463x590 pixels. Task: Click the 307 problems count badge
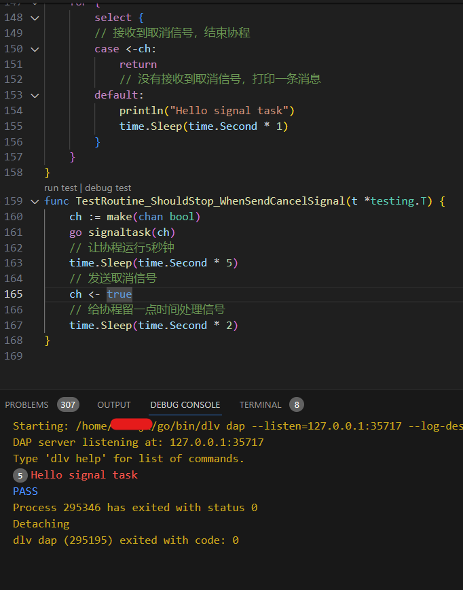click(x=68, y=404)
